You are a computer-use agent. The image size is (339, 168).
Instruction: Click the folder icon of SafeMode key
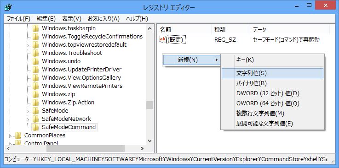tap(35, 111)
